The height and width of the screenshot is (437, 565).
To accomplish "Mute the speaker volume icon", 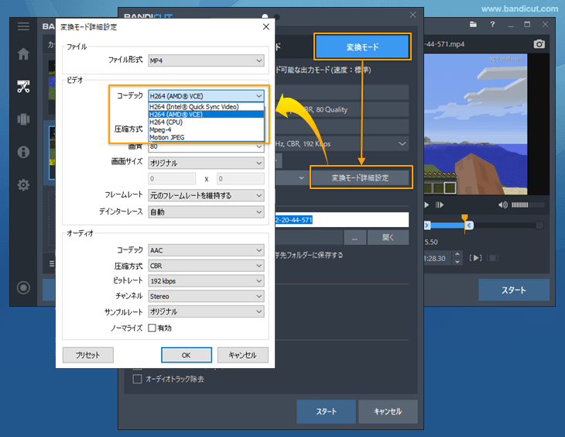I will [502, 205].
